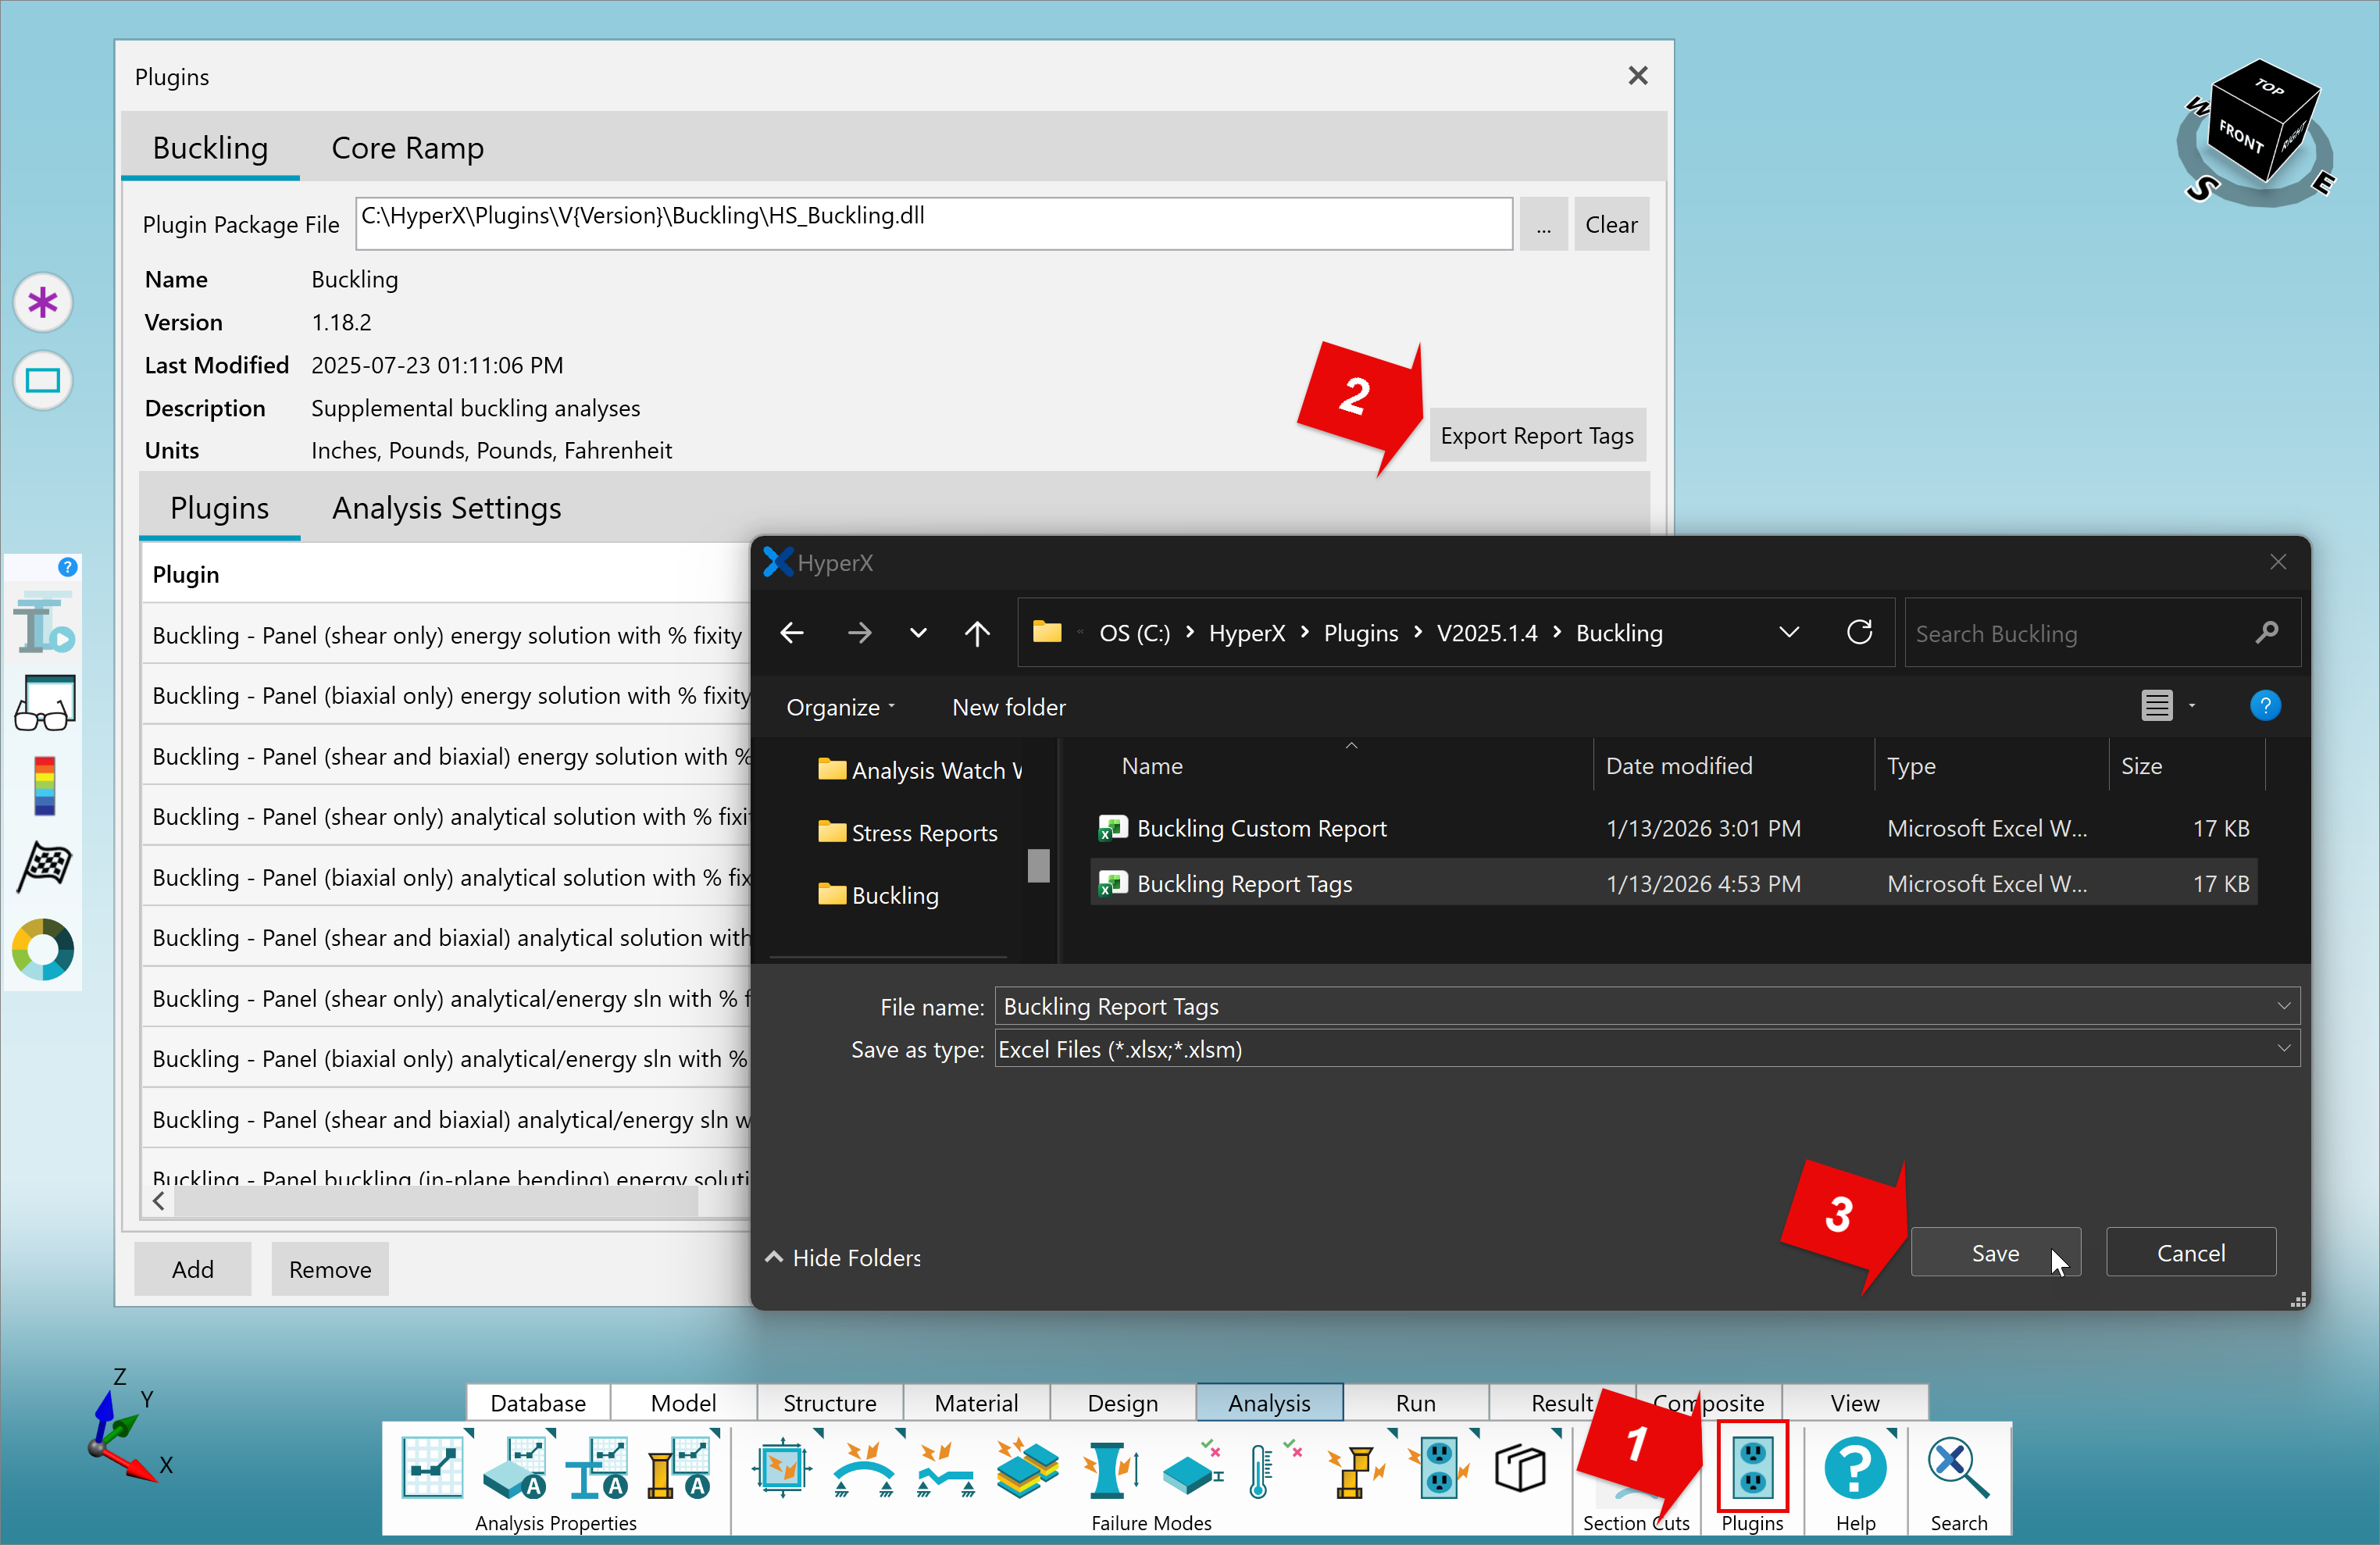The height and width of the screenshot is (1545, 2380).
Task: Click the Clear button for plugin file
Action: pyautogui.click(x=1611, y=224)
